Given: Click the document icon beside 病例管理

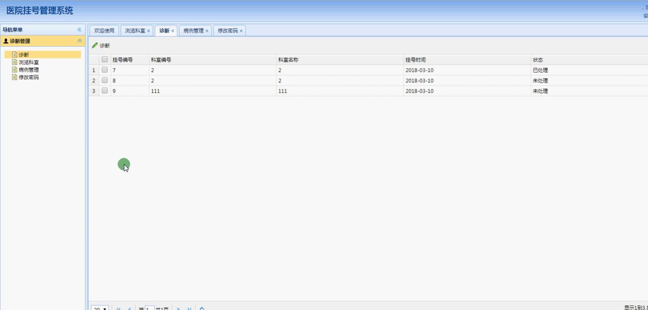Looking at the screenshot, I should (x=15, y=70).
